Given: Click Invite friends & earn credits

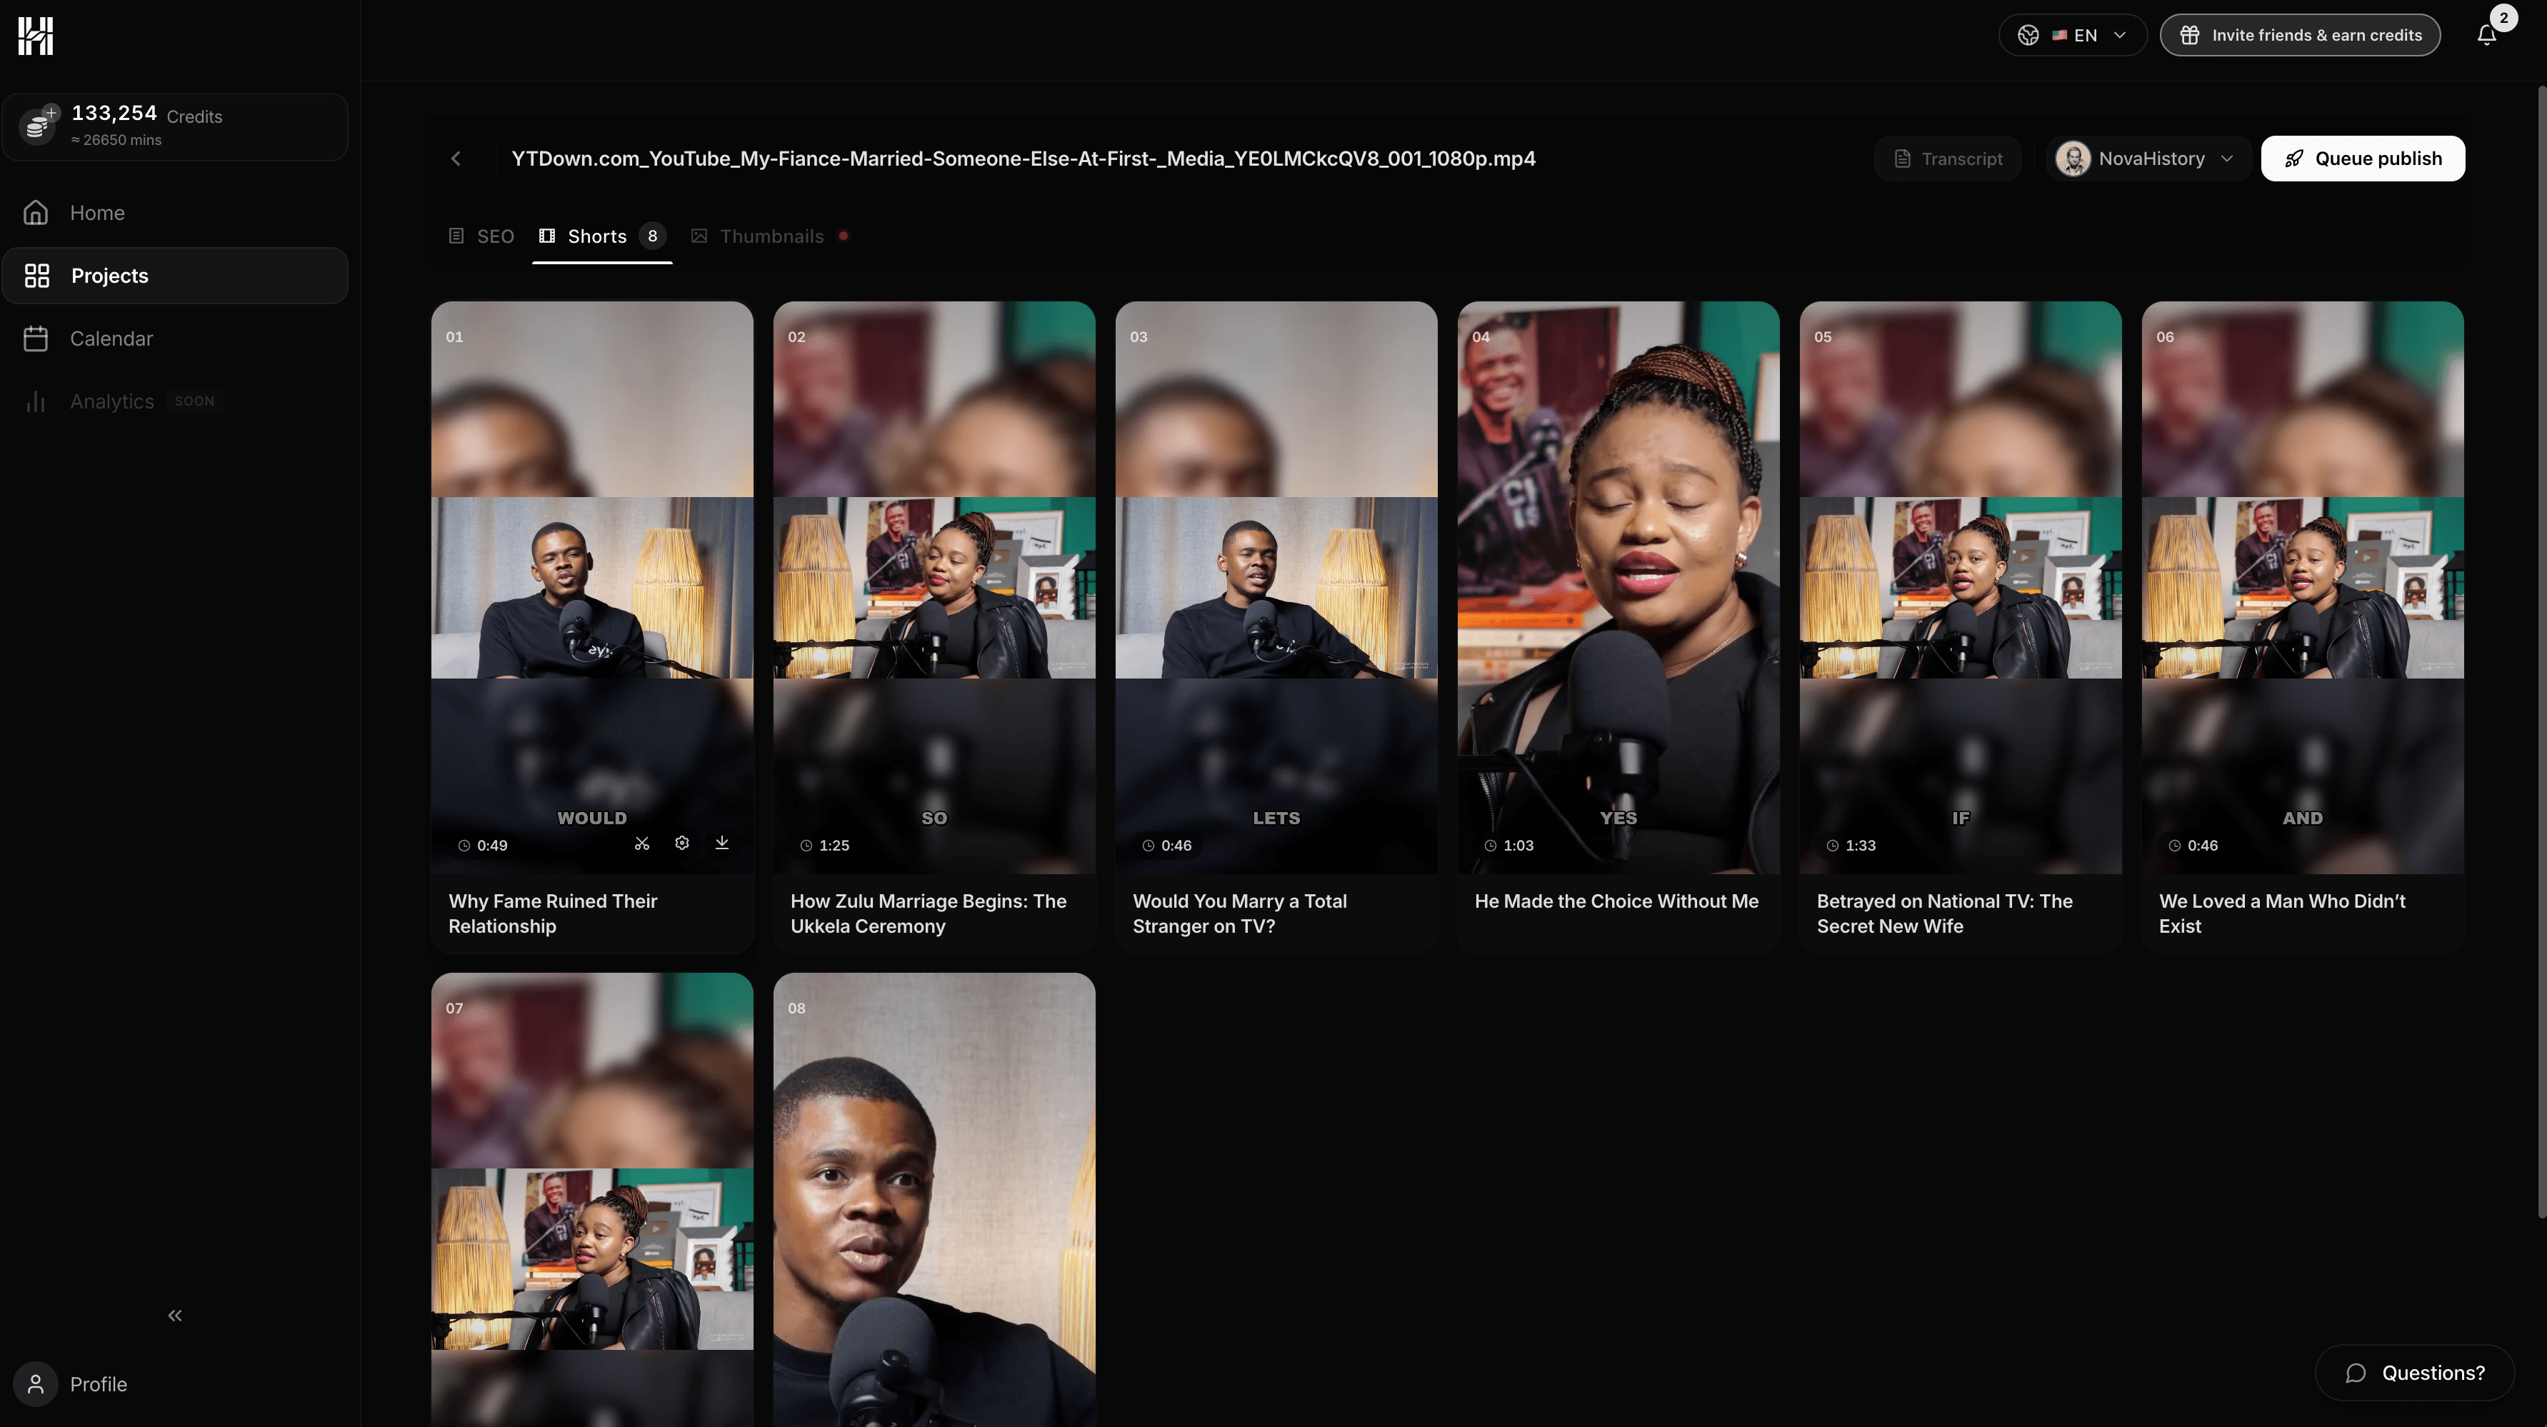Looking at the screenshot, I should click(x=2300, y=34).
